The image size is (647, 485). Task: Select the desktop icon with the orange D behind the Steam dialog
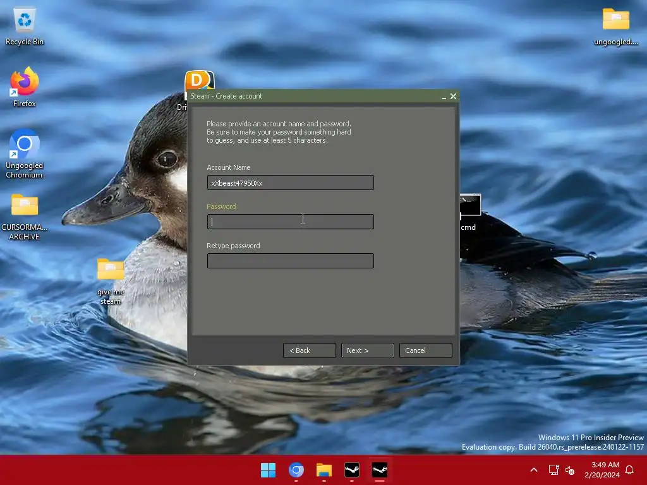[200, 80]
